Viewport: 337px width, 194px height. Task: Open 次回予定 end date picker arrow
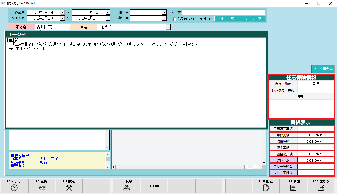point(108,18)
